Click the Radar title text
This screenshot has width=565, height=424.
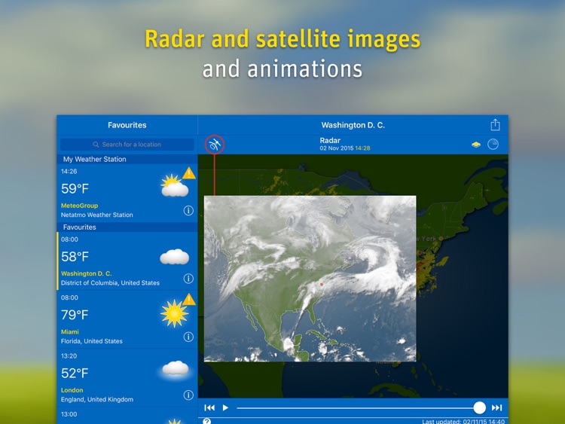330,141
